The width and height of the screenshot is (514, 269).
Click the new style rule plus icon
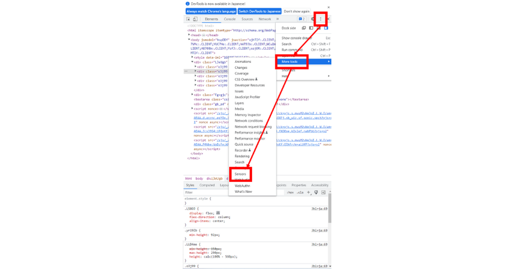[x=308, y=192]
